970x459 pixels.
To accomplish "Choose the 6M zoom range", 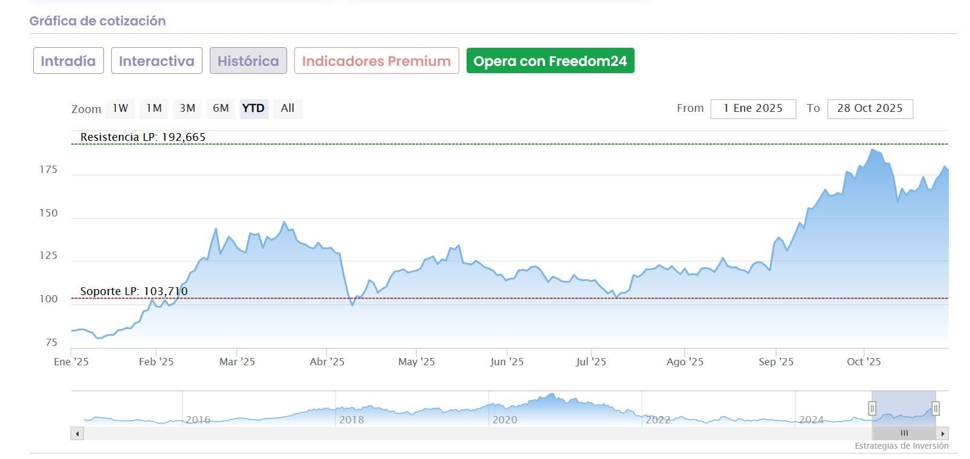I will pos(221,108).
